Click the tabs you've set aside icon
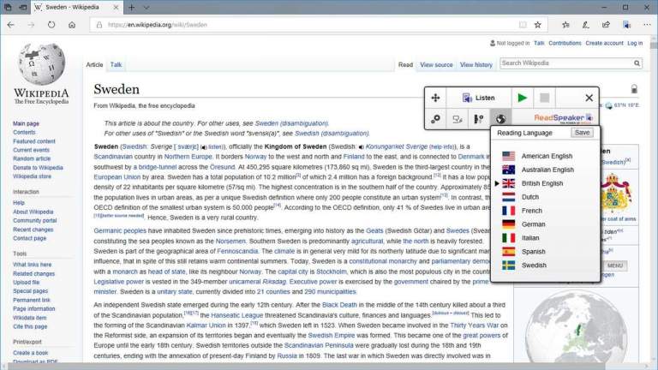Screen dimensions: 658x370 (x=8, y=7)
